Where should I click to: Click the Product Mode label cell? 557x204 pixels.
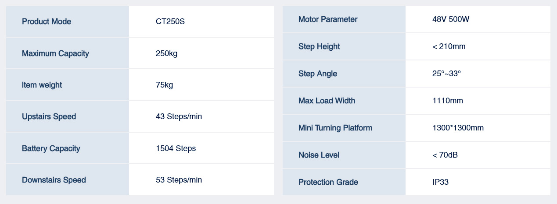pos(47,21)
